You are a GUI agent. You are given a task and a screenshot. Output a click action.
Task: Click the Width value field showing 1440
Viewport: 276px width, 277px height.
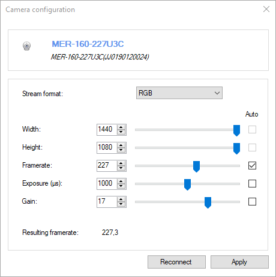[x=107, y=130]
